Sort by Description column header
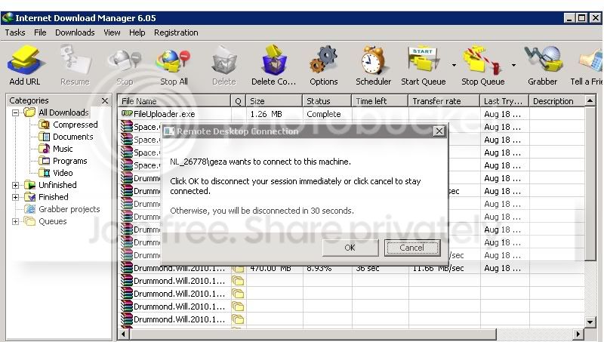 point(556,101)
